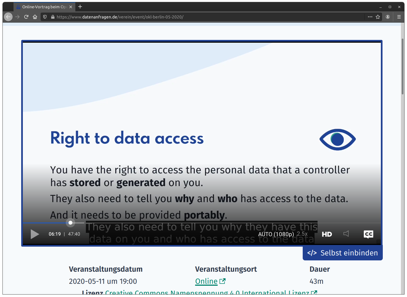Open a new tab with plus button
This screenshot has height=297, width=407.
[x=80, y=7]
